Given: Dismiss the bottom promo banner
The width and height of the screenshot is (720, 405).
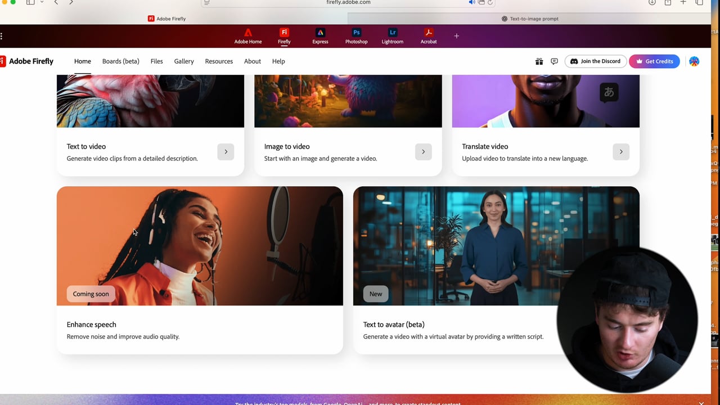Looking at the screenshot, I should (701, 403).
